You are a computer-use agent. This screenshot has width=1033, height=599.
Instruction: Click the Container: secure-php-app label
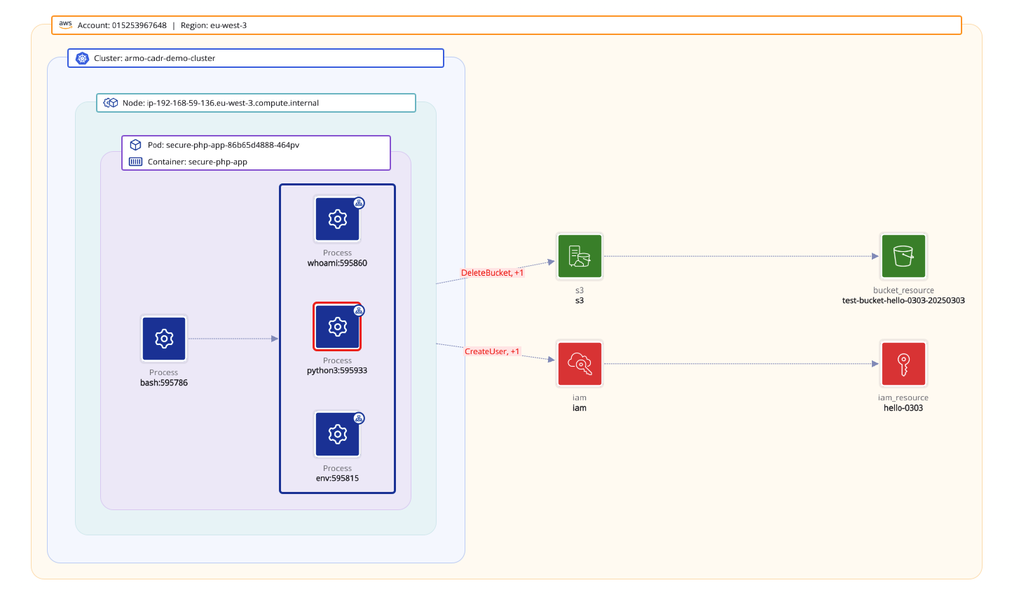197,162
